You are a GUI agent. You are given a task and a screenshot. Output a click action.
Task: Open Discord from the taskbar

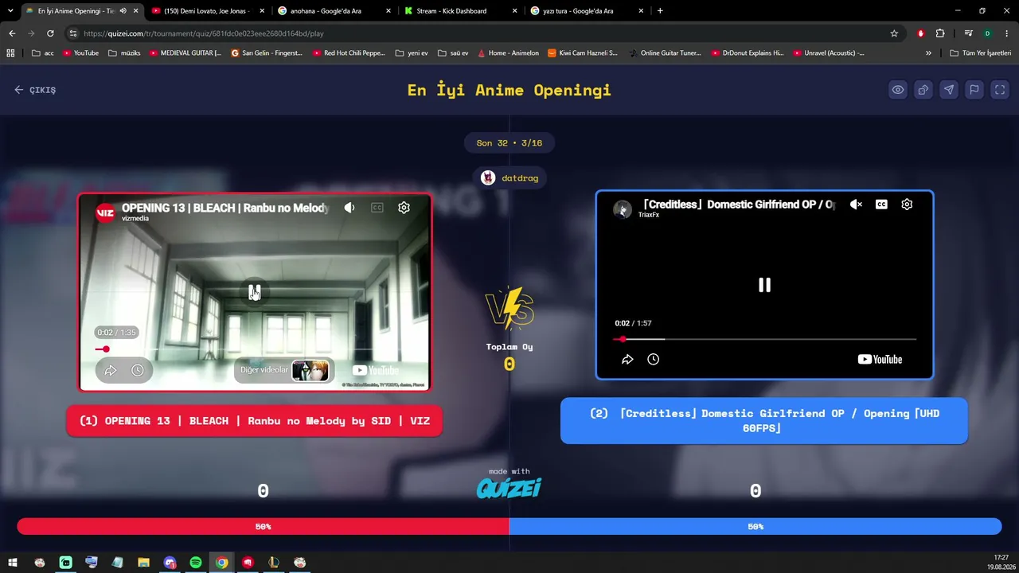pos(170,563)
